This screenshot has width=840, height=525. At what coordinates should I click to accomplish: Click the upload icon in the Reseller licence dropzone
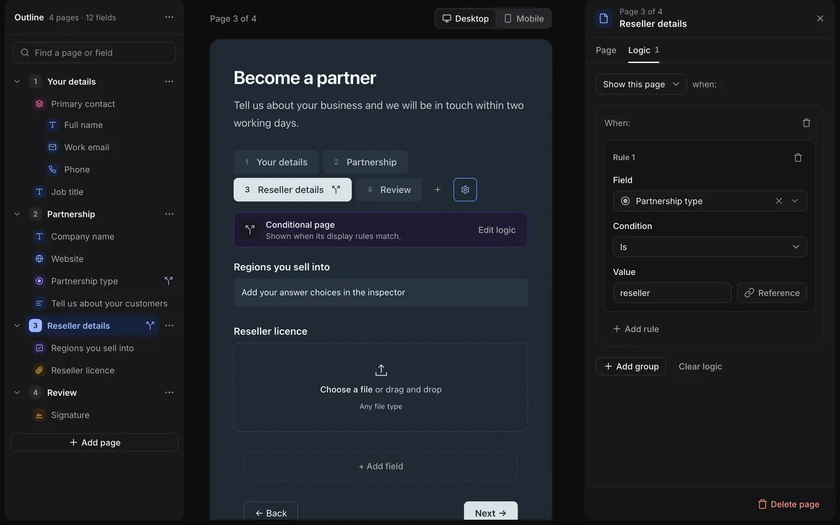pos(381,370)
